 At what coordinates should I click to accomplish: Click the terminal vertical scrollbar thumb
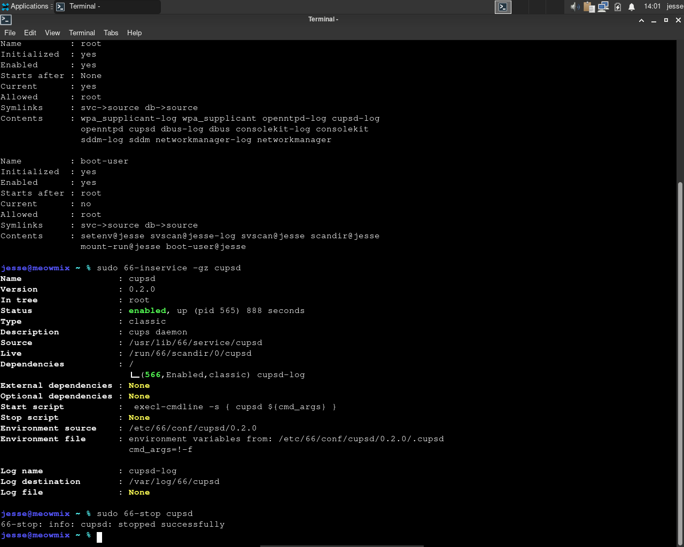click(x=680, y=363)
